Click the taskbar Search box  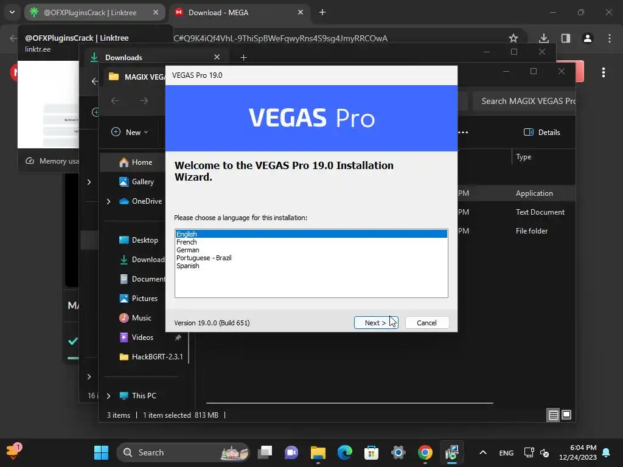click(183, 452)
